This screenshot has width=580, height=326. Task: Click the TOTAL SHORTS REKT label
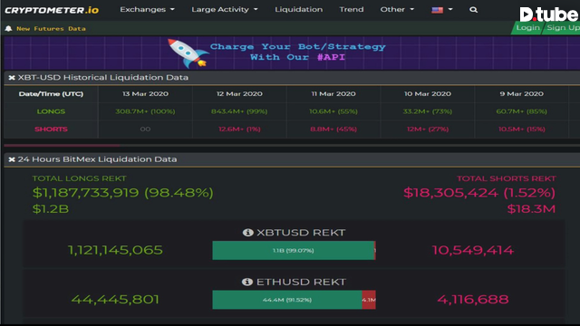(x=507, y=178)
